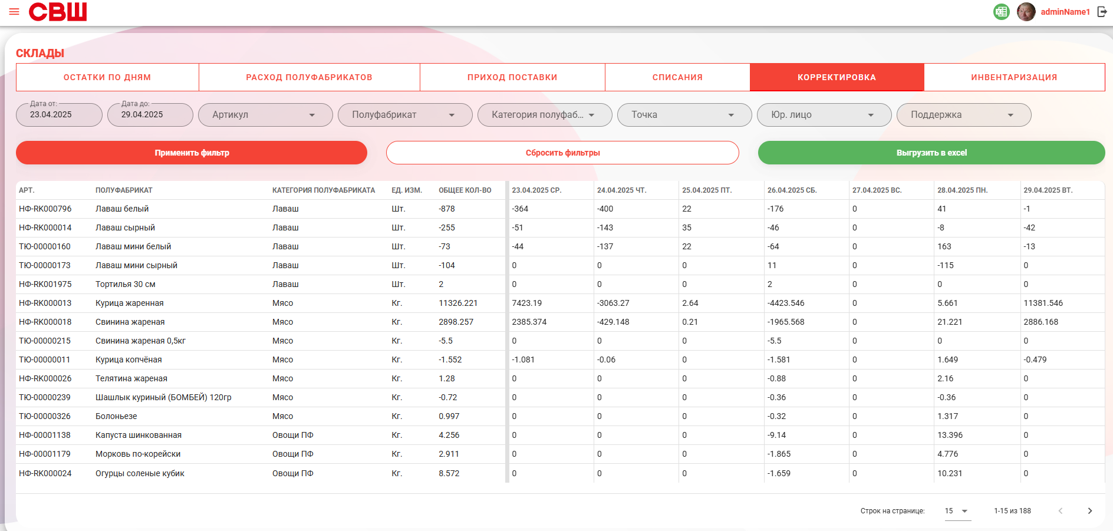Click the green Excel icon in header
This screenshot has width=1113, height=531.
point(1001,12)
